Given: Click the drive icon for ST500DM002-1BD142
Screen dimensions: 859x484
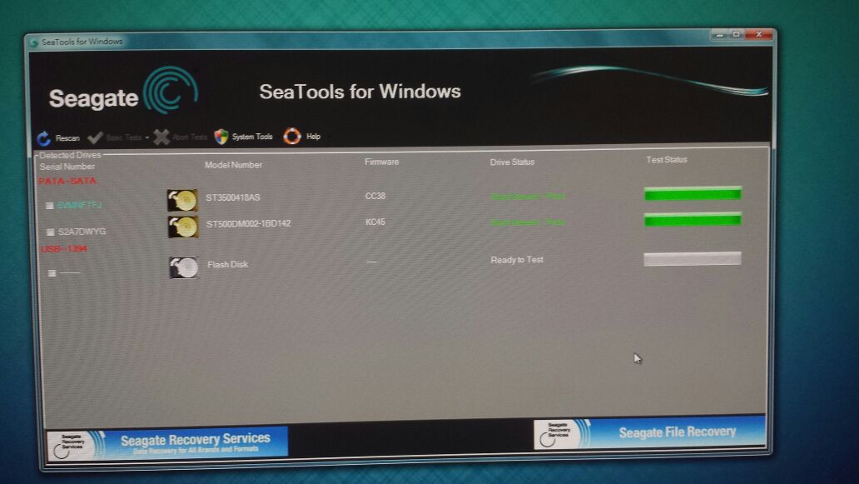Looking at the screenshot, I should [x=183, y=227].
